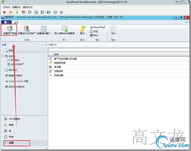
Task: Open the 视图(W) menu
Action: 16,7
